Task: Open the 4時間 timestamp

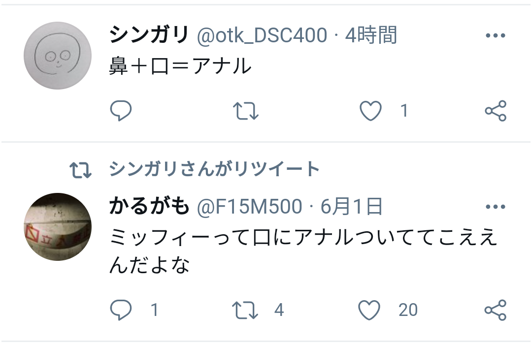Action: pyautogui.click(x=371, y=35)
